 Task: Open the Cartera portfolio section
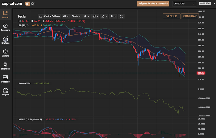tap(5, 53)
